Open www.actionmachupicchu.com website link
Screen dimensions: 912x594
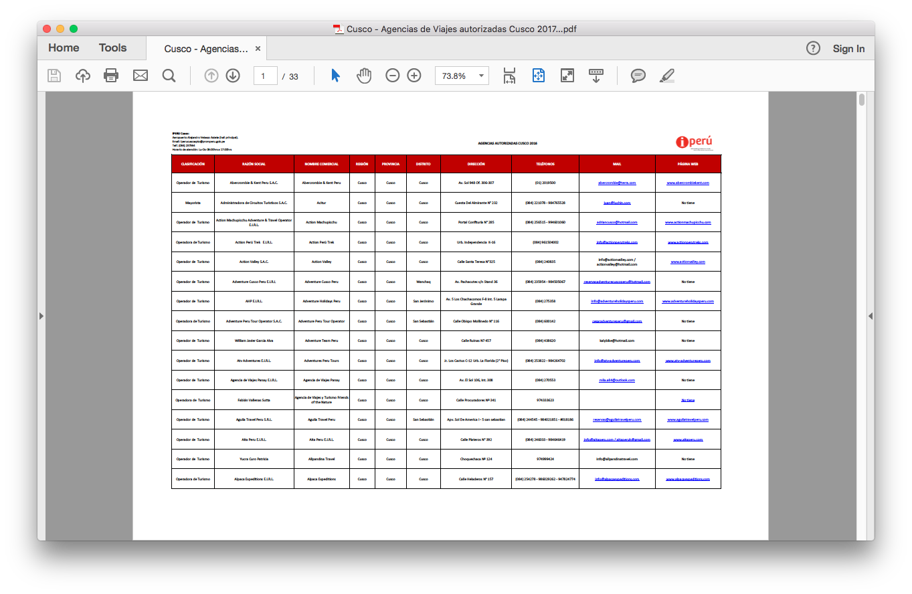tap(688, 222)
